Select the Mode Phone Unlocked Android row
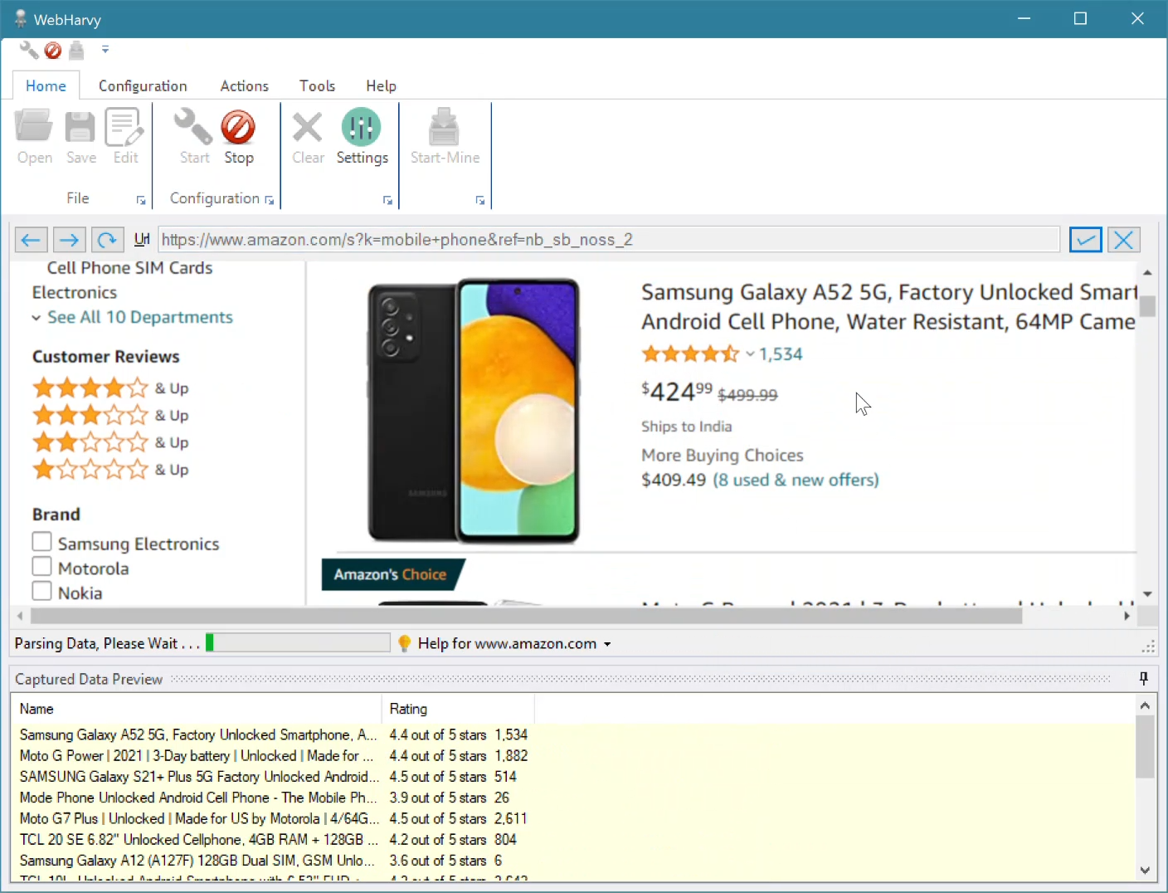The height and width of the screenshot is (893, 1168). pos(574,797)
